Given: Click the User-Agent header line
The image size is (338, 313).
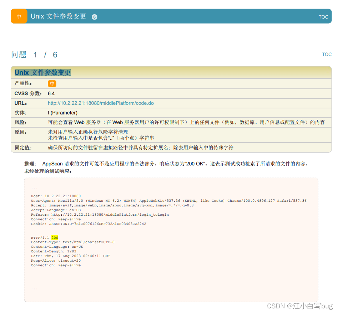Looking at the screenshot, I should point(169,201).
